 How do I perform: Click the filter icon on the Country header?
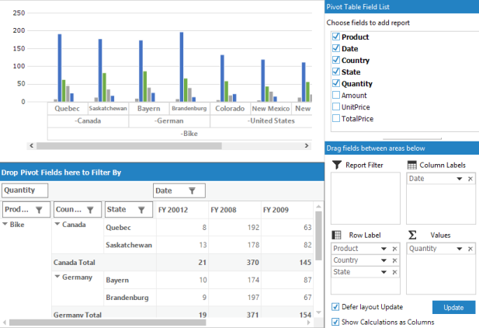click(90, 210)
